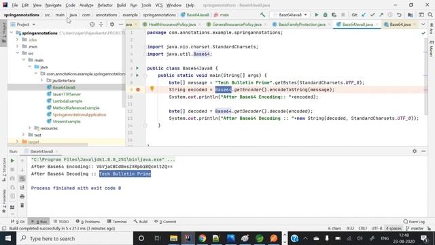The image size is (435, 245).
Task: Collapse the src folder
Action: (x=18, y=53)
